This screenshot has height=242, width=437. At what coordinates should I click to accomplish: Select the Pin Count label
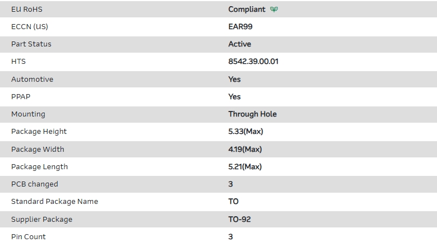coord(29,236)
